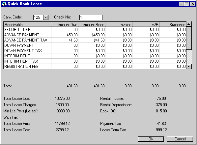This screenshot has height=145, width=197.
Task: Click the scroll up arrow of receivables list
Action: tap(189, 24)
